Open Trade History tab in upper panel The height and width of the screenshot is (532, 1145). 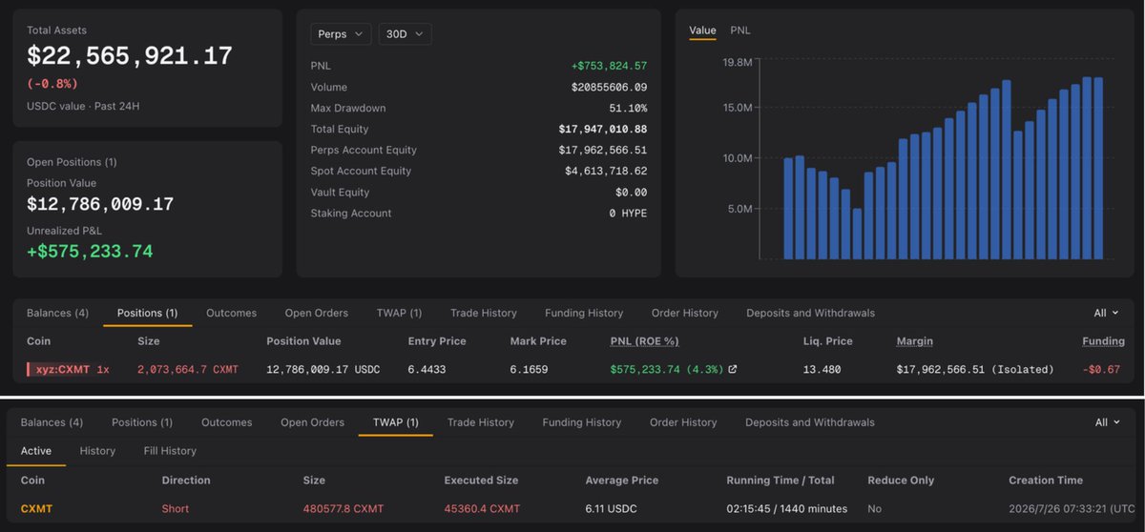484,313
